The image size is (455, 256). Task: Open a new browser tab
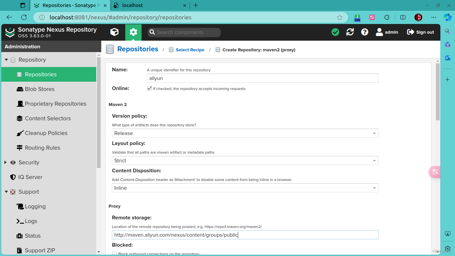click(196, 5)
